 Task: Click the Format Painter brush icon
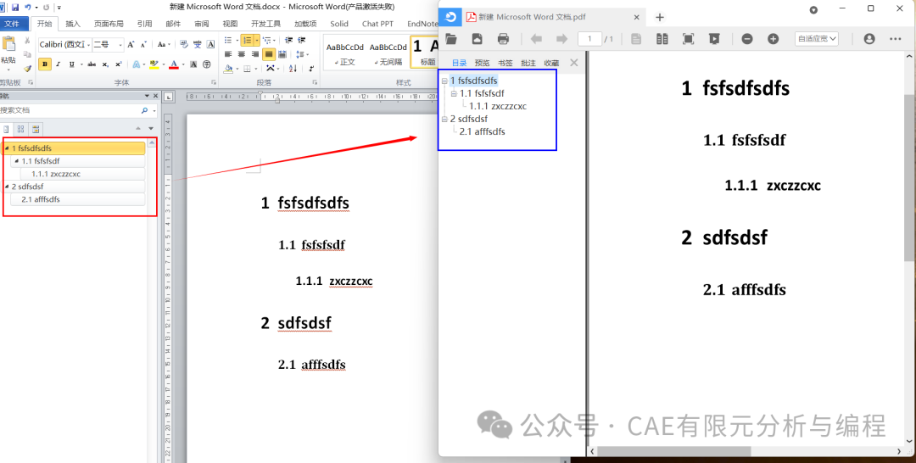coord(27,69)
